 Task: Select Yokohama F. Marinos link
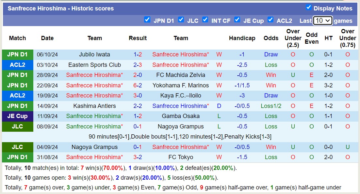181,85
